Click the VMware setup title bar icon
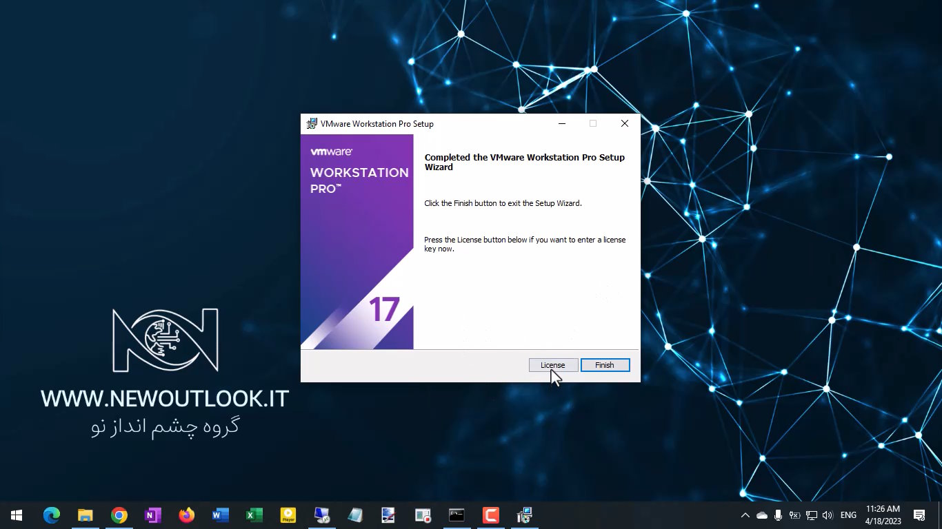942x529 pixels. pyautogui.click(x=312, y=124)
